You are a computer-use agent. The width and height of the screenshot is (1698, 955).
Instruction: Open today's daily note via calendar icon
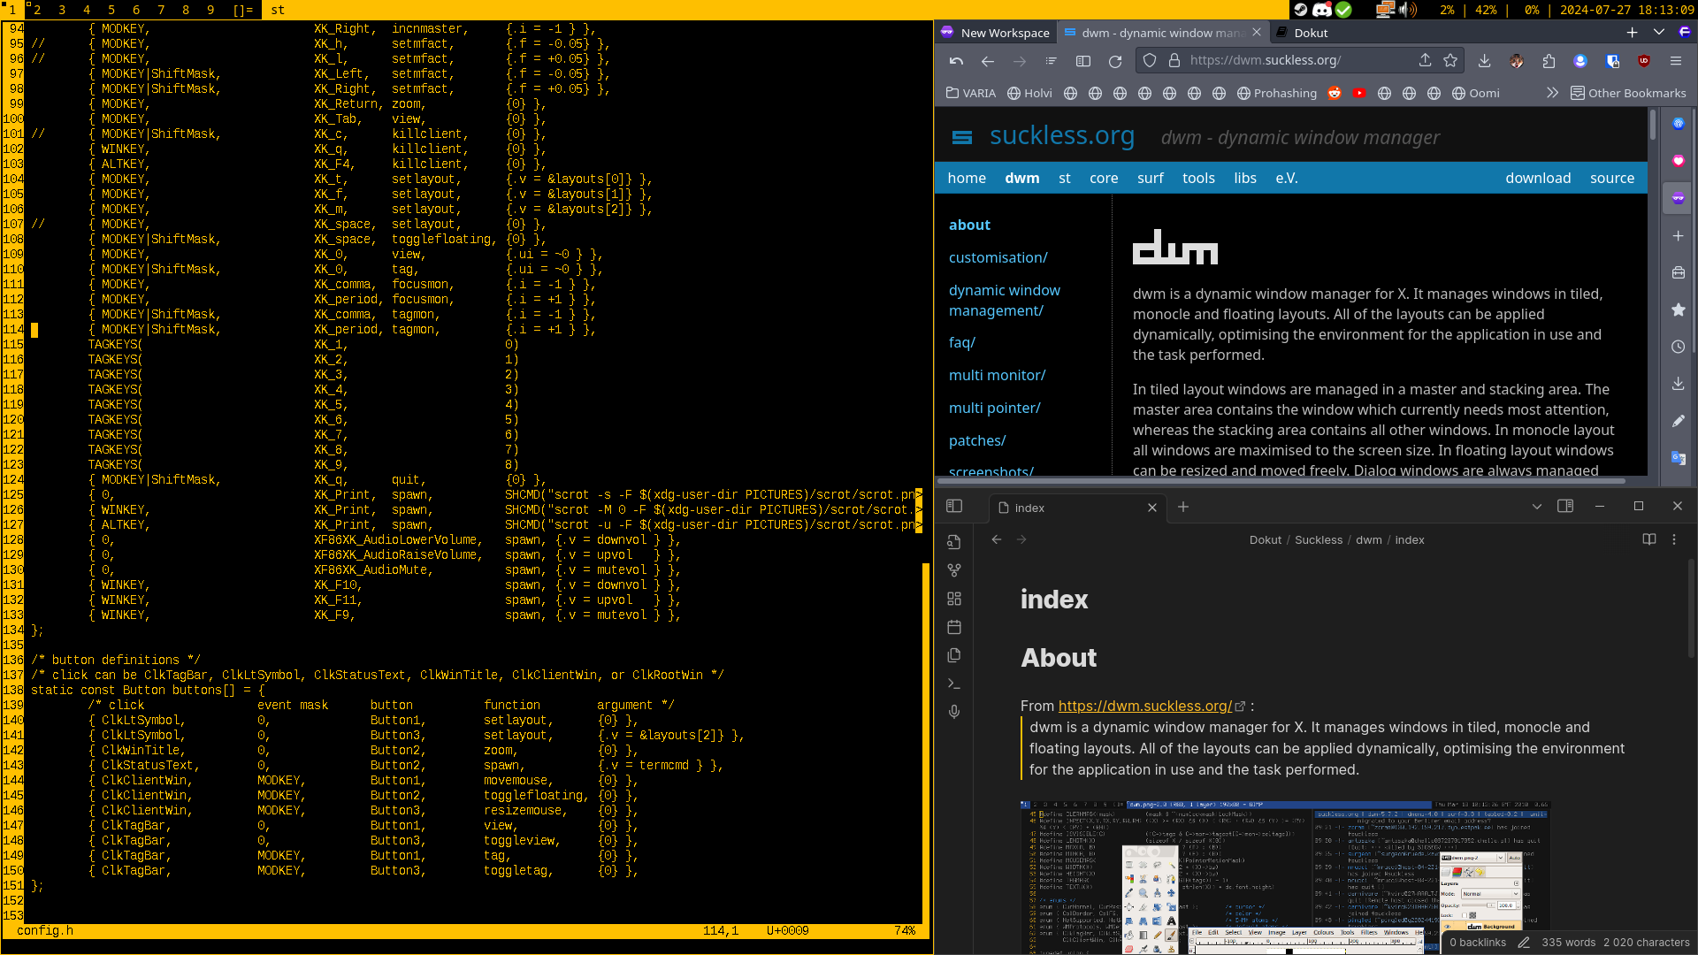954,626
